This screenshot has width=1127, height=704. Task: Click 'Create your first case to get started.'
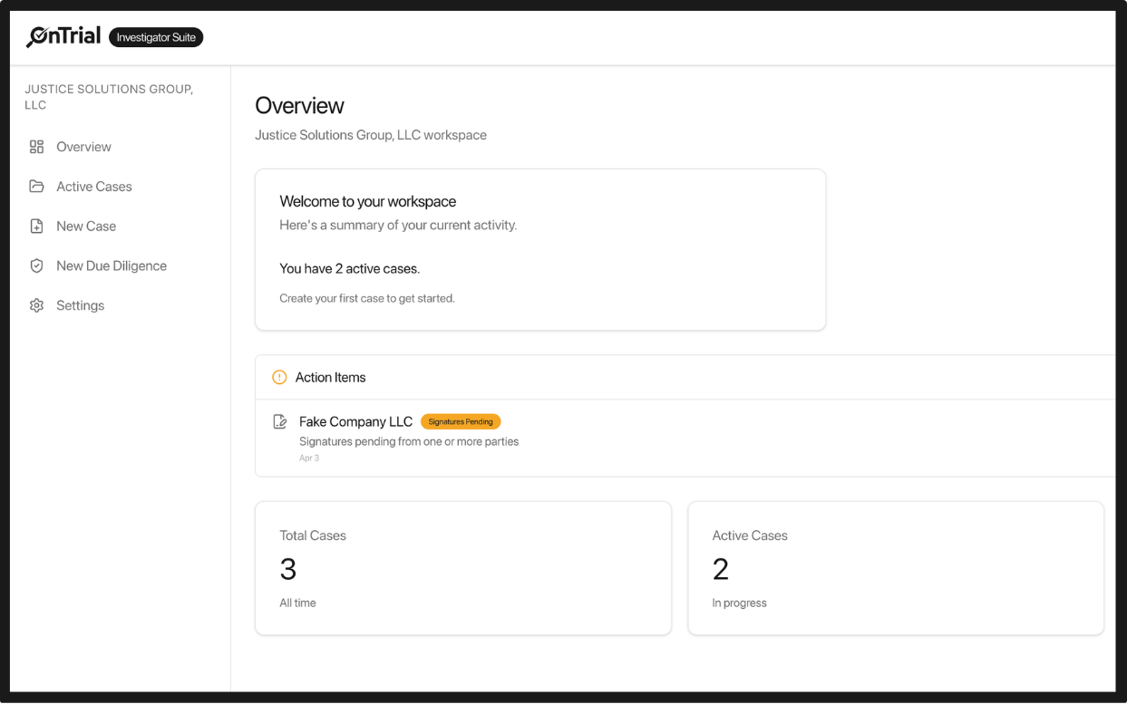[366, 298]
